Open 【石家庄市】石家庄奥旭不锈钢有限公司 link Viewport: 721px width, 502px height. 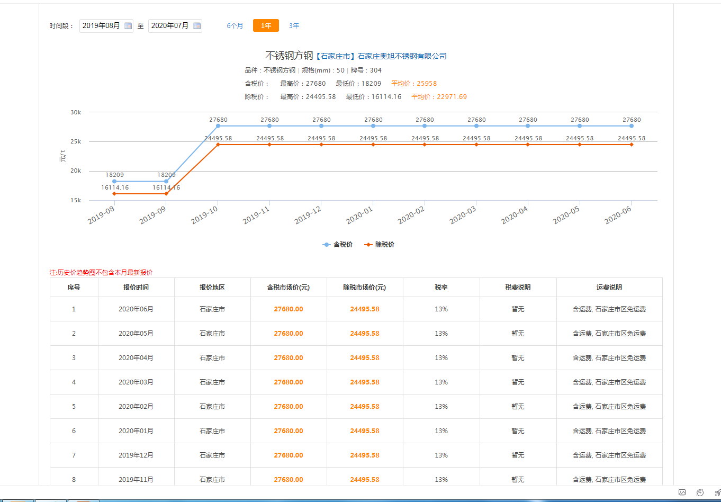click(x=381, y=56)
